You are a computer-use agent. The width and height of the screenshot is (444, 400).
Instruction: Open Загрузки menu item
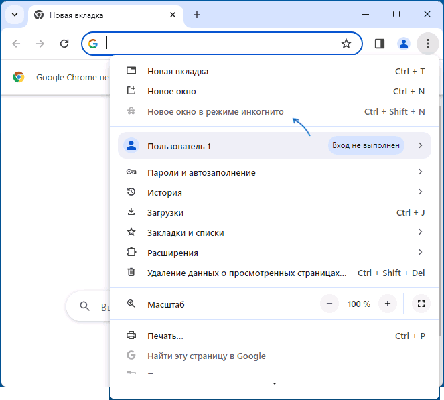(x=274, y=212)
